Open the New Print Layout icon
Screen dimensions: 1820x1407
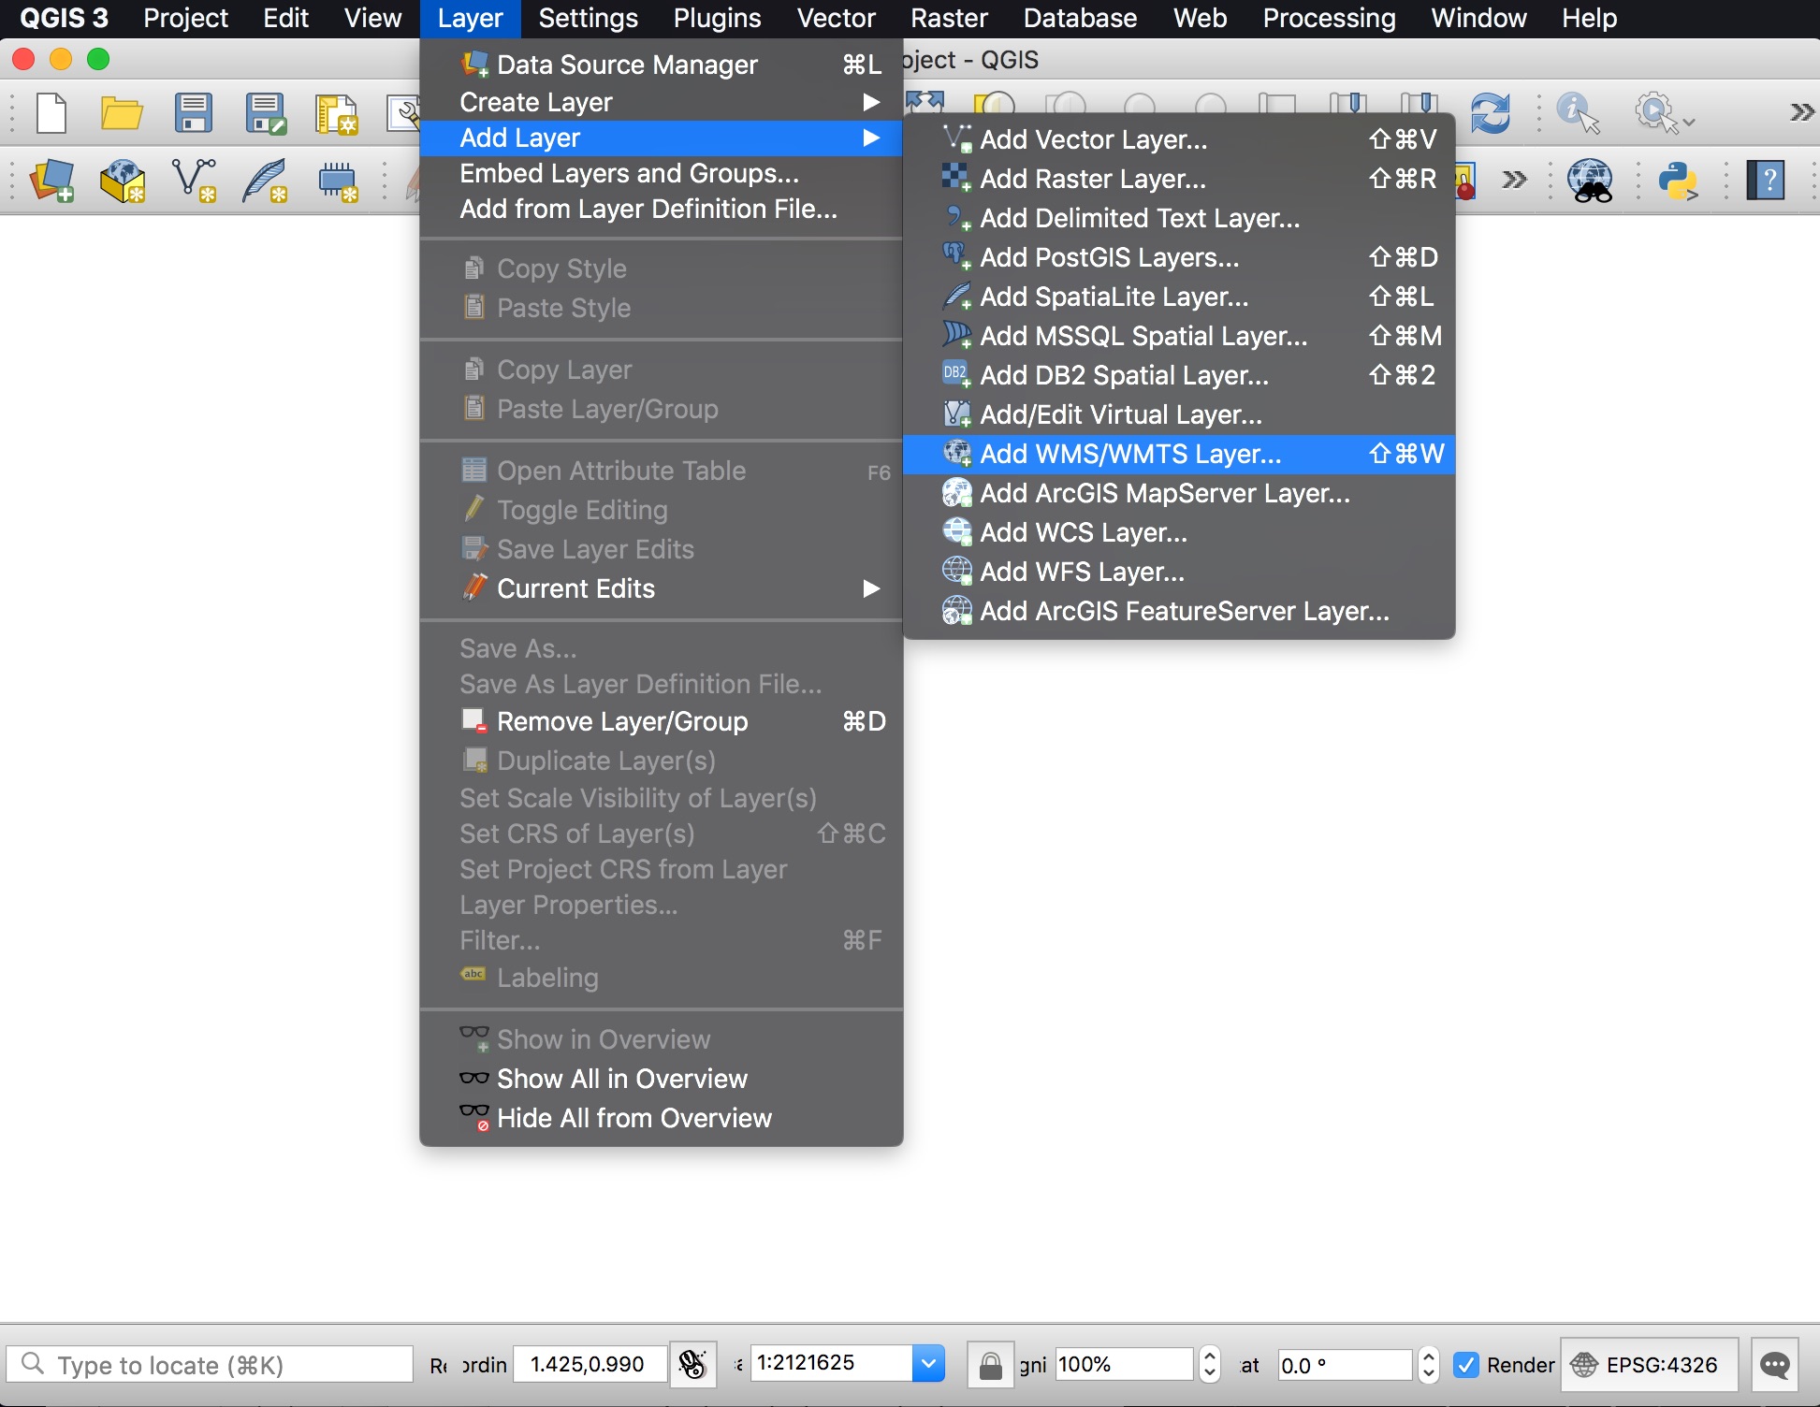tap(336, 114)
